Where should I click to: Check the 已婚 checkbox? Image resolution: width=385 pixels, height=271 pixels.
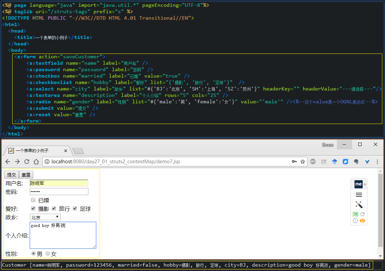pyautogui.click(x=33, y=200)
